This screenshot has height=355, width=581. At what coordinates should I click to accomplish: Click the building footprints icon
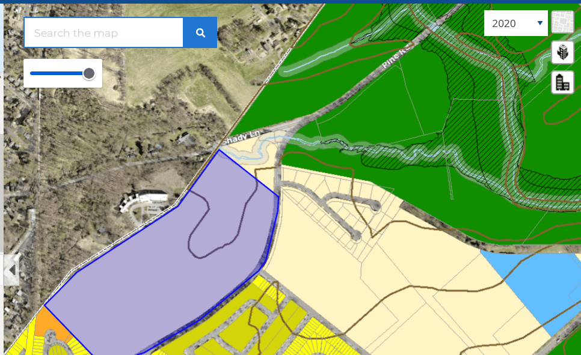(562, 82)
